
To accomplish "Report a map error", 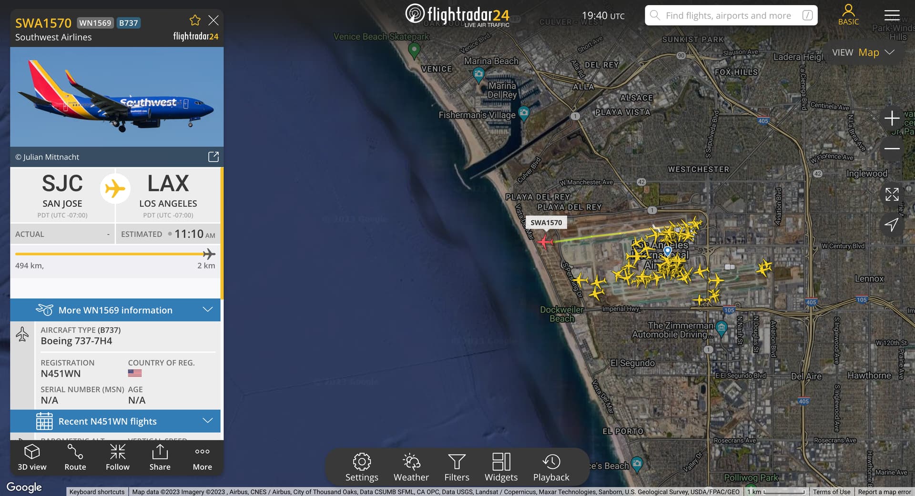I will [884, 492].
